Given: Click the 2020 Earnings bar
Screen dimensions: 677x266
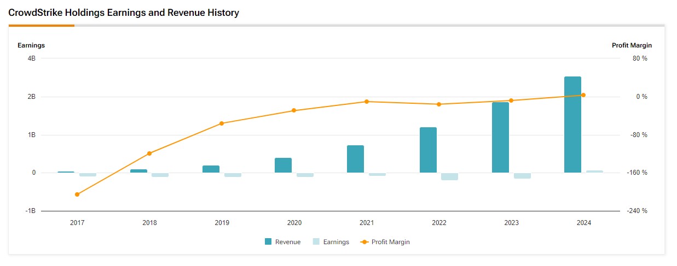Looking at the screenshot, I should 305,175.
